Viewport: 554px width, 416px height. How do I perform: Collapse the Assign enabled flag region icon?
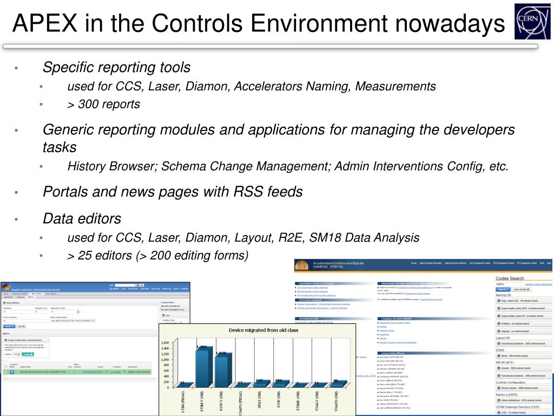click(5, 340)
